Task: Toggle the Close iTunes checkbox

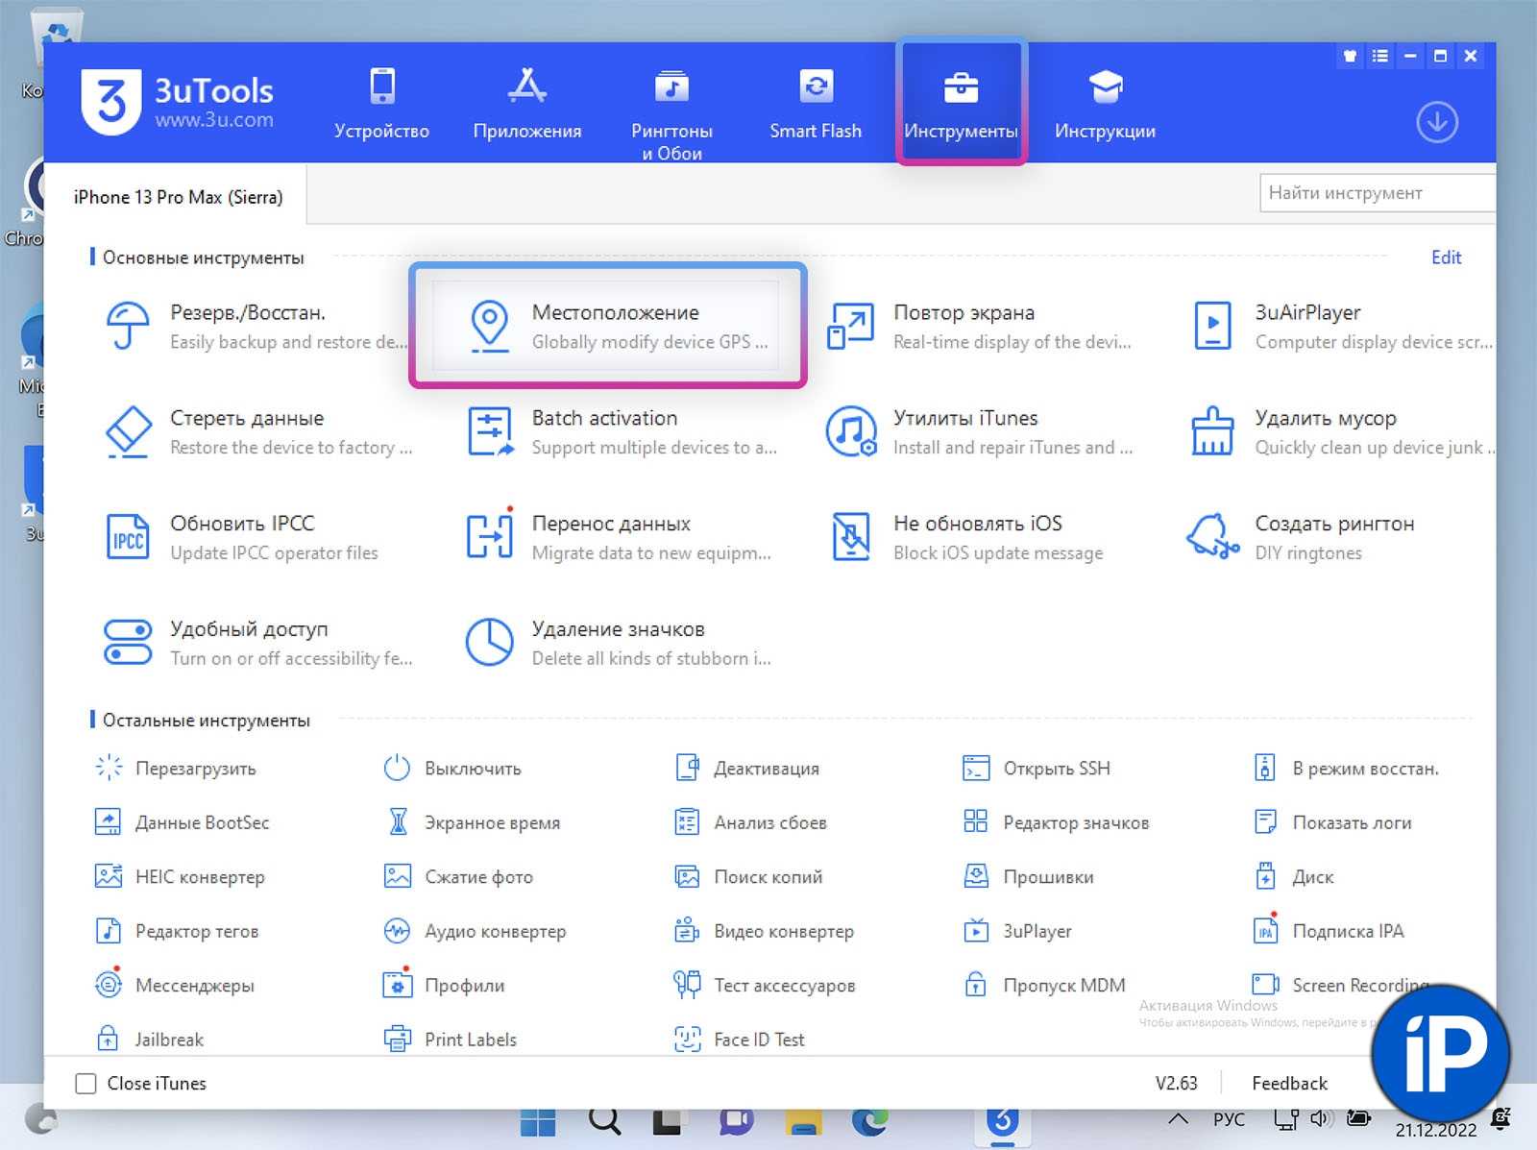Action: [85, 1083]
